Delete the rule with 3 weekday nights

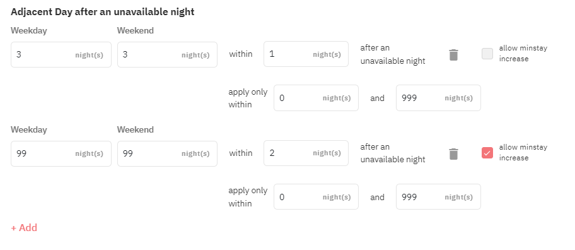(453, 55)
